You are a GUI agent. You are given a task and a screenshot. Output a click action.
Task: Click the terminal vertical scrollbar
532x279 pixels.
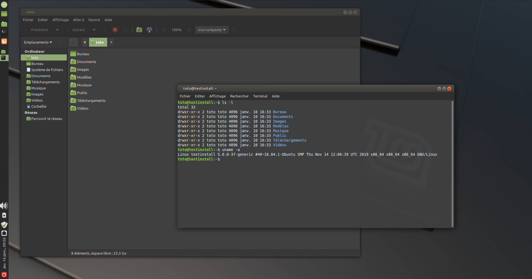[x=452, y=164]
